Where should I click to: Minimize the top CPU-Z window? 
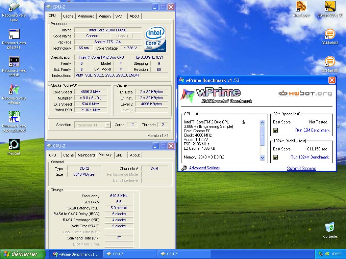coord(155,7)
